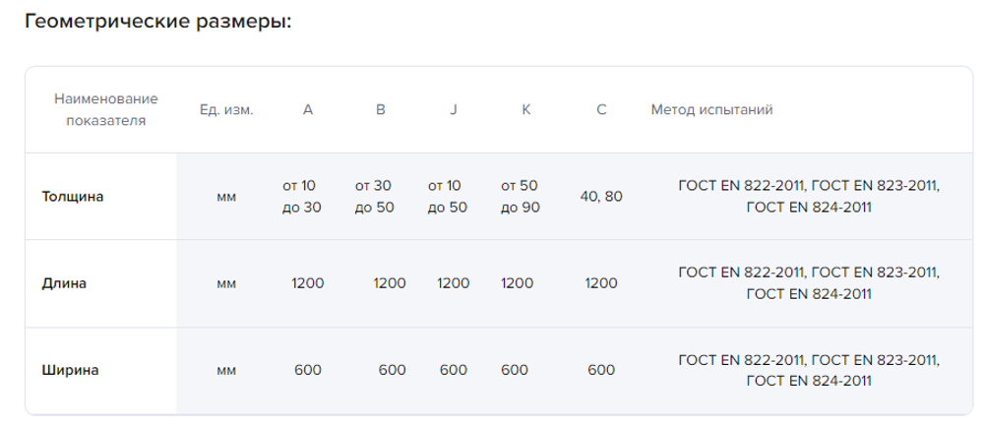Viewport: 984px width, 426px height.
Task: Select column header J
Action: click(454, 110)
